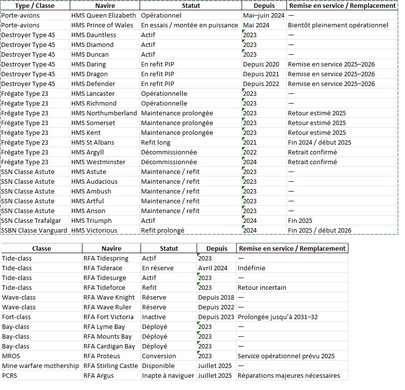Select the 'HMS Richmond' cell

click(x=105, y=104)
